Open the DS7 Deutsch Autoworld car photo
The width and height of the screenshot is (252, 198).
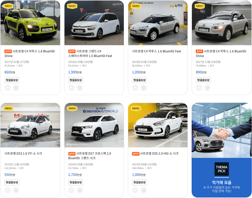tap(94, 125)
